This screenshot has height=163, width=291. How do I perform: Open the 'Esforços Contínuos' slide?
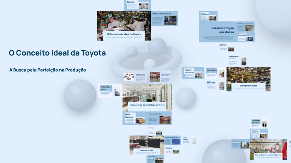click(x=240, y=144)
